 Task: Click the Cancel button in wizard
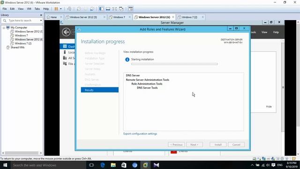click(x=236, y=145)
